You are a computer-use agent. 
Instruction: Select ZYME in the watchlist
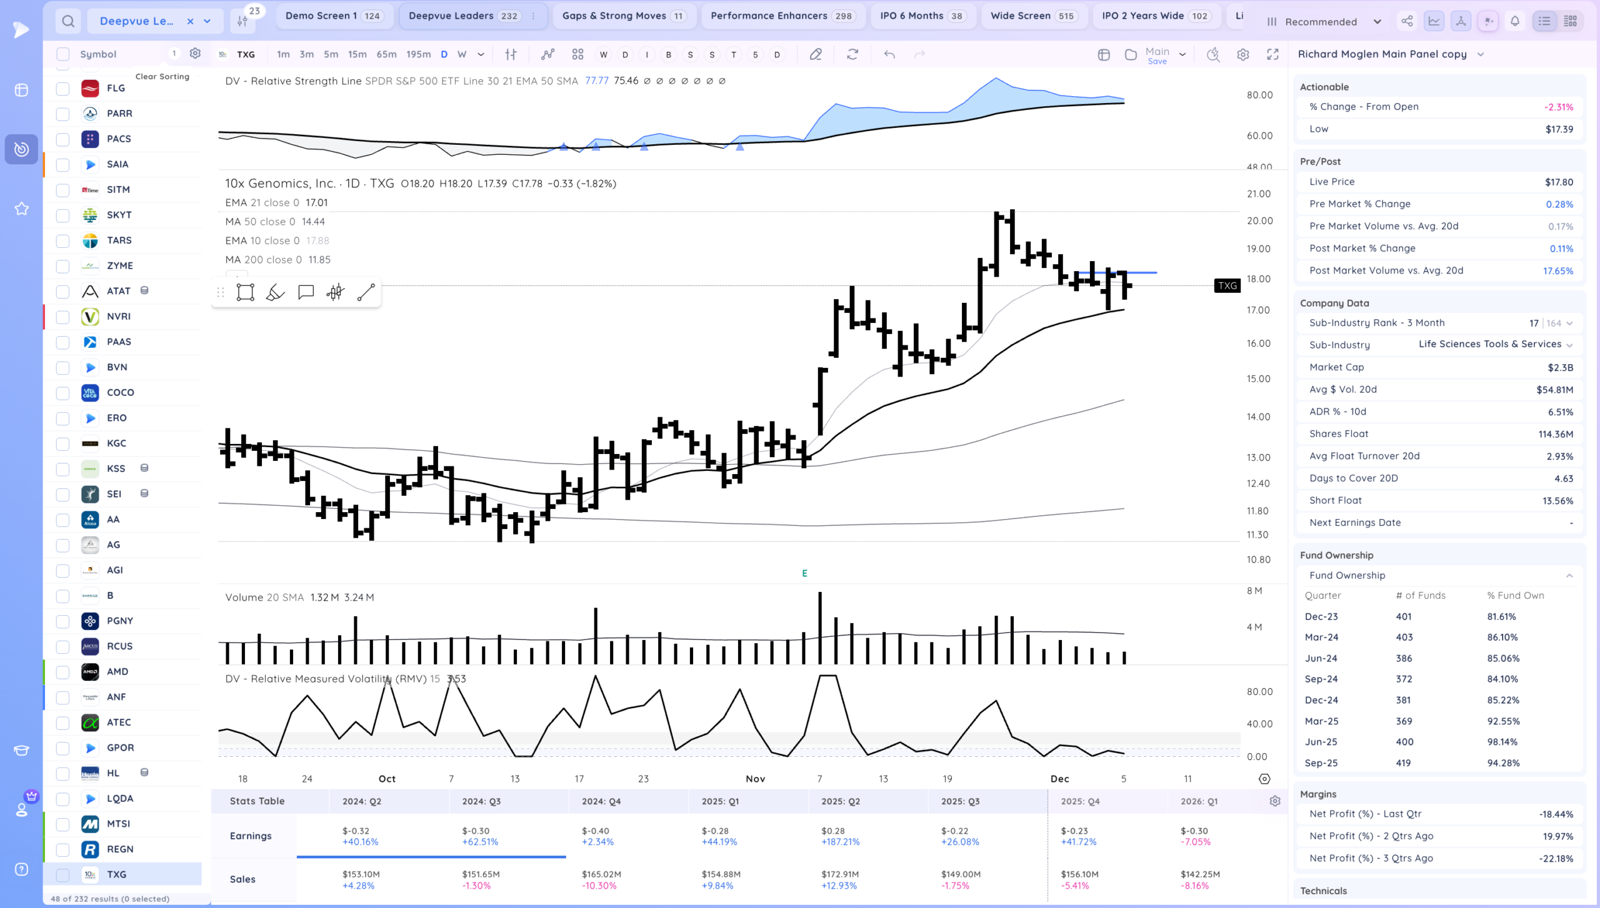pos(120,265)
